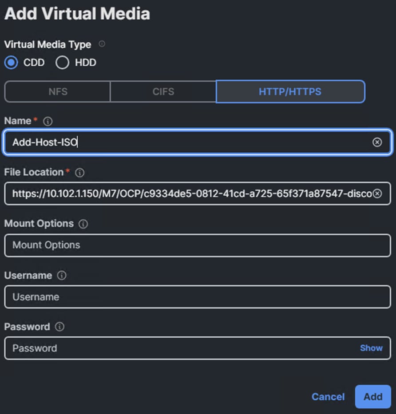The height and width of the screenshot is (414, 396).
Task: Click the info icon next to Username
Action: coord(62,276)
